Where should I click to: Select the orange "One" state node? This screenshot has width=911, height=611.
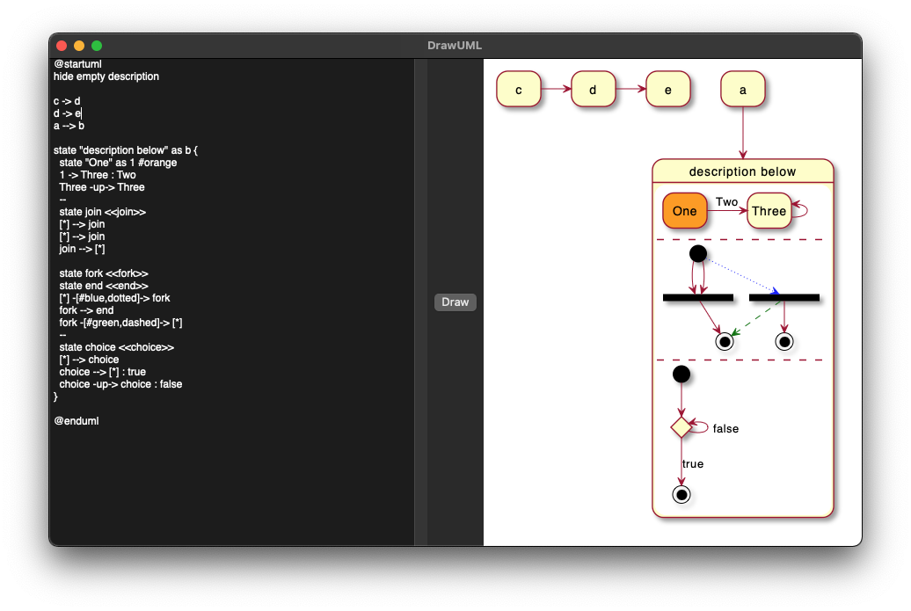pos(684,211)
